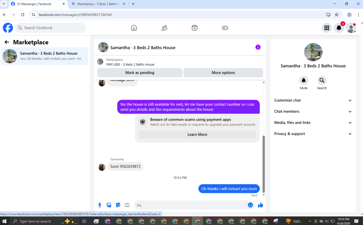
Task: Click the purple 'Yes the house is still available' message
Action: point(188,107)
